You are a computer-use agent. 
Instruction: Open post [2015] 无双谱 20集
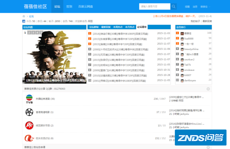pyautogui.click(x=118, y=55)
